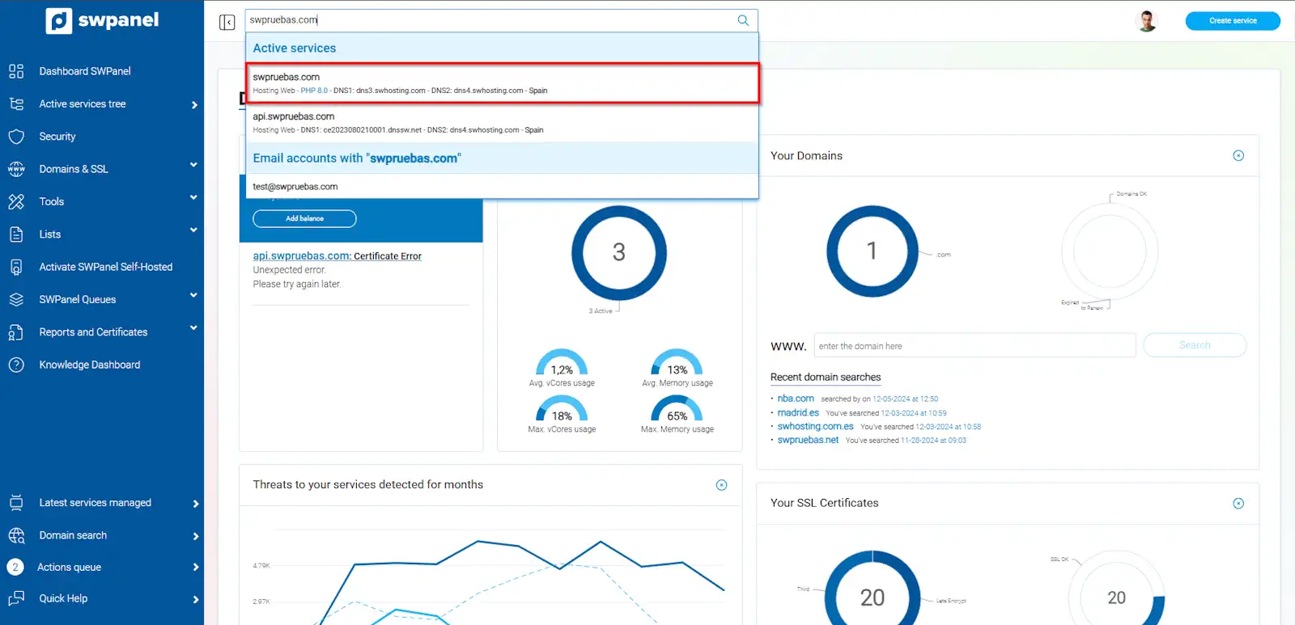
Task: Select swpruebas.com hosting service result
Action: pos(502,83)
